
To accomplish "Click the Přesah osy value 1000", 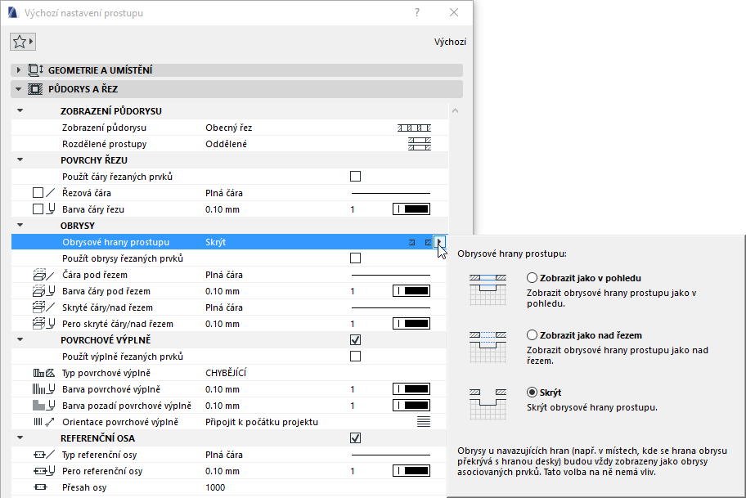I will tap(215, 487).
